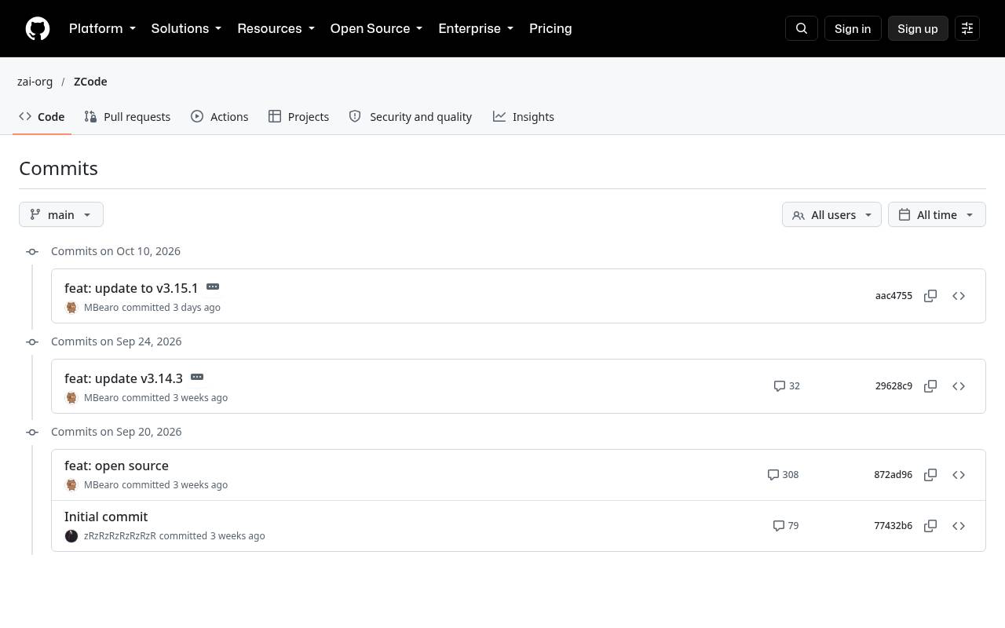Browse repository at commit 77432b6

click(x=959, y=526)
